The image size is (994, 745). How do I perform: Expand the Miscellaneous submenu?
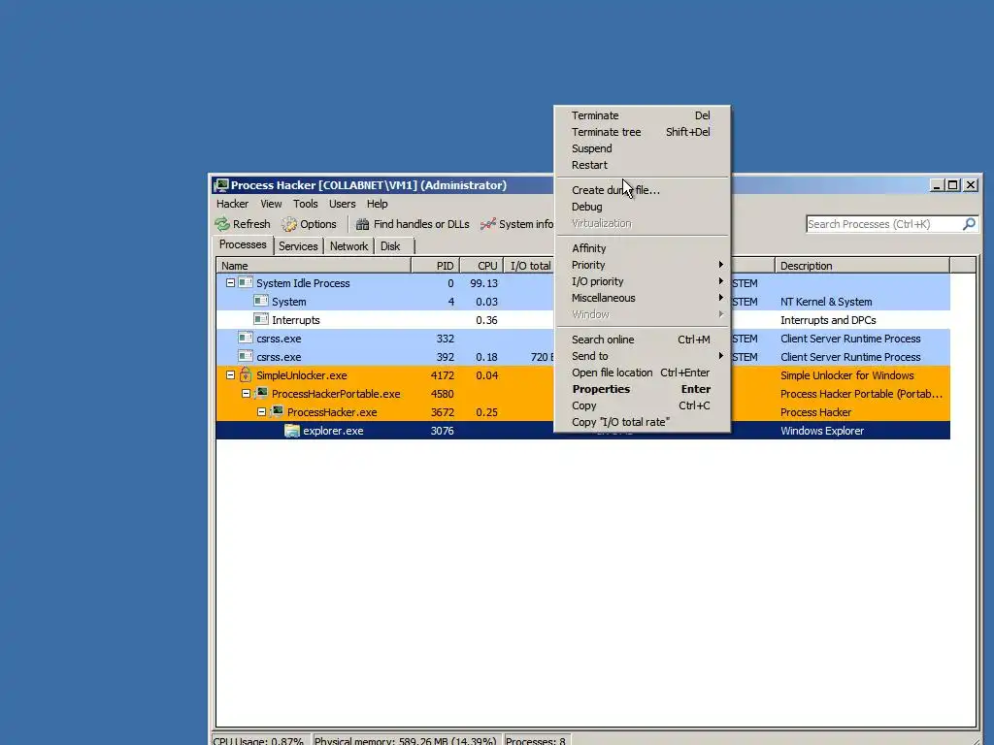click(643, 298)
